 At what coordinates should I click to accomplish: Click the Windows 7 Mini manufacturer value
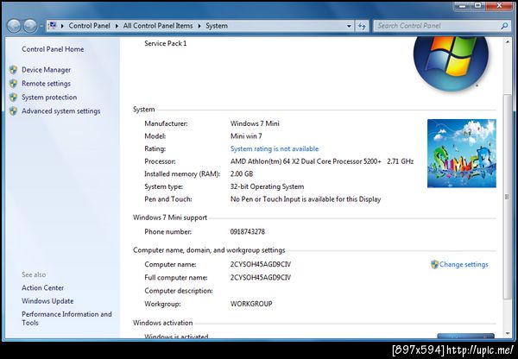click(255, 123)
